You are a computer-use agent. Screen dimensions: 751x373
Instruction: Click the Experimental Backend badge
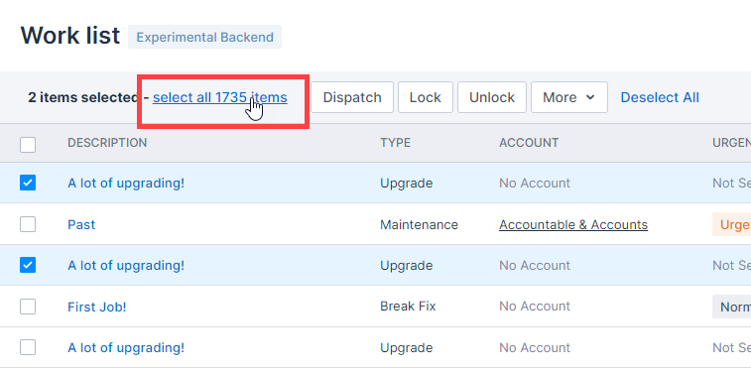tap(205, 37)
